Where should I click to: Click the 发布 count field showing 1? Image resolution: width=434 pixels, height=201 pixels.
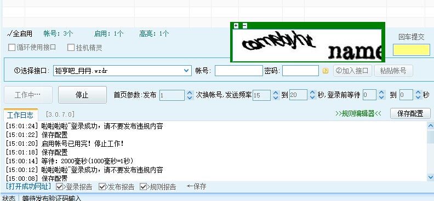pyautogui.click(x=172, y=95)
